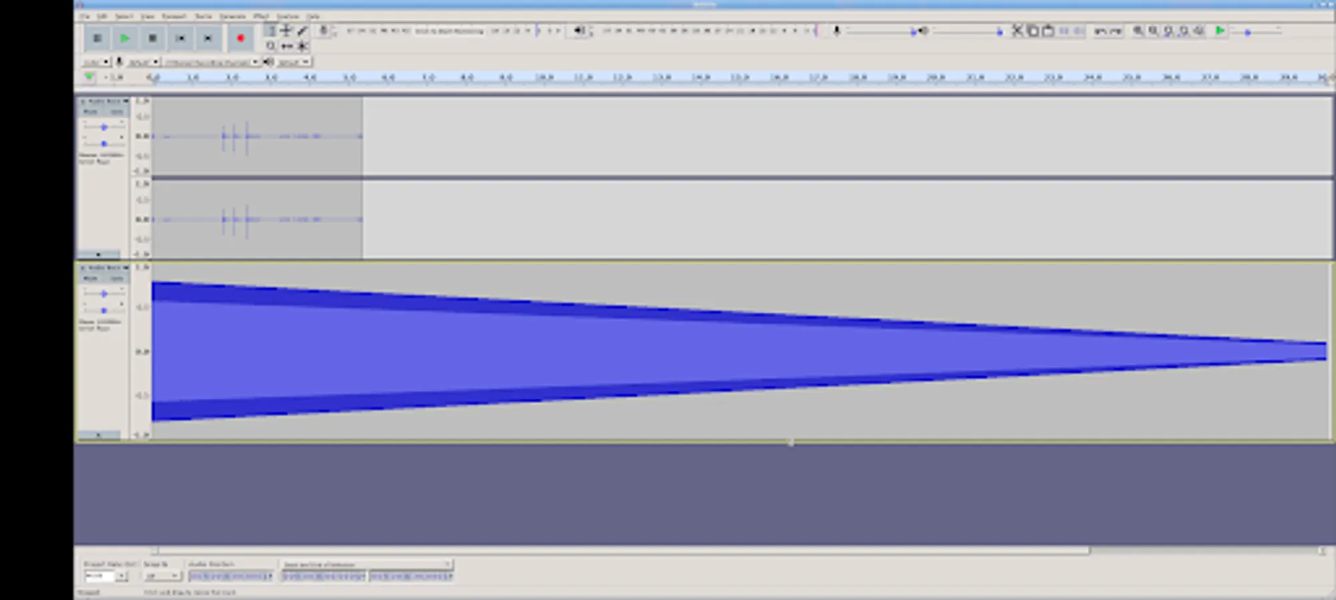The width and height of the screenshot is (1336, 600).
Task: Select the Multi-tool mode
Action: (302, 45)
